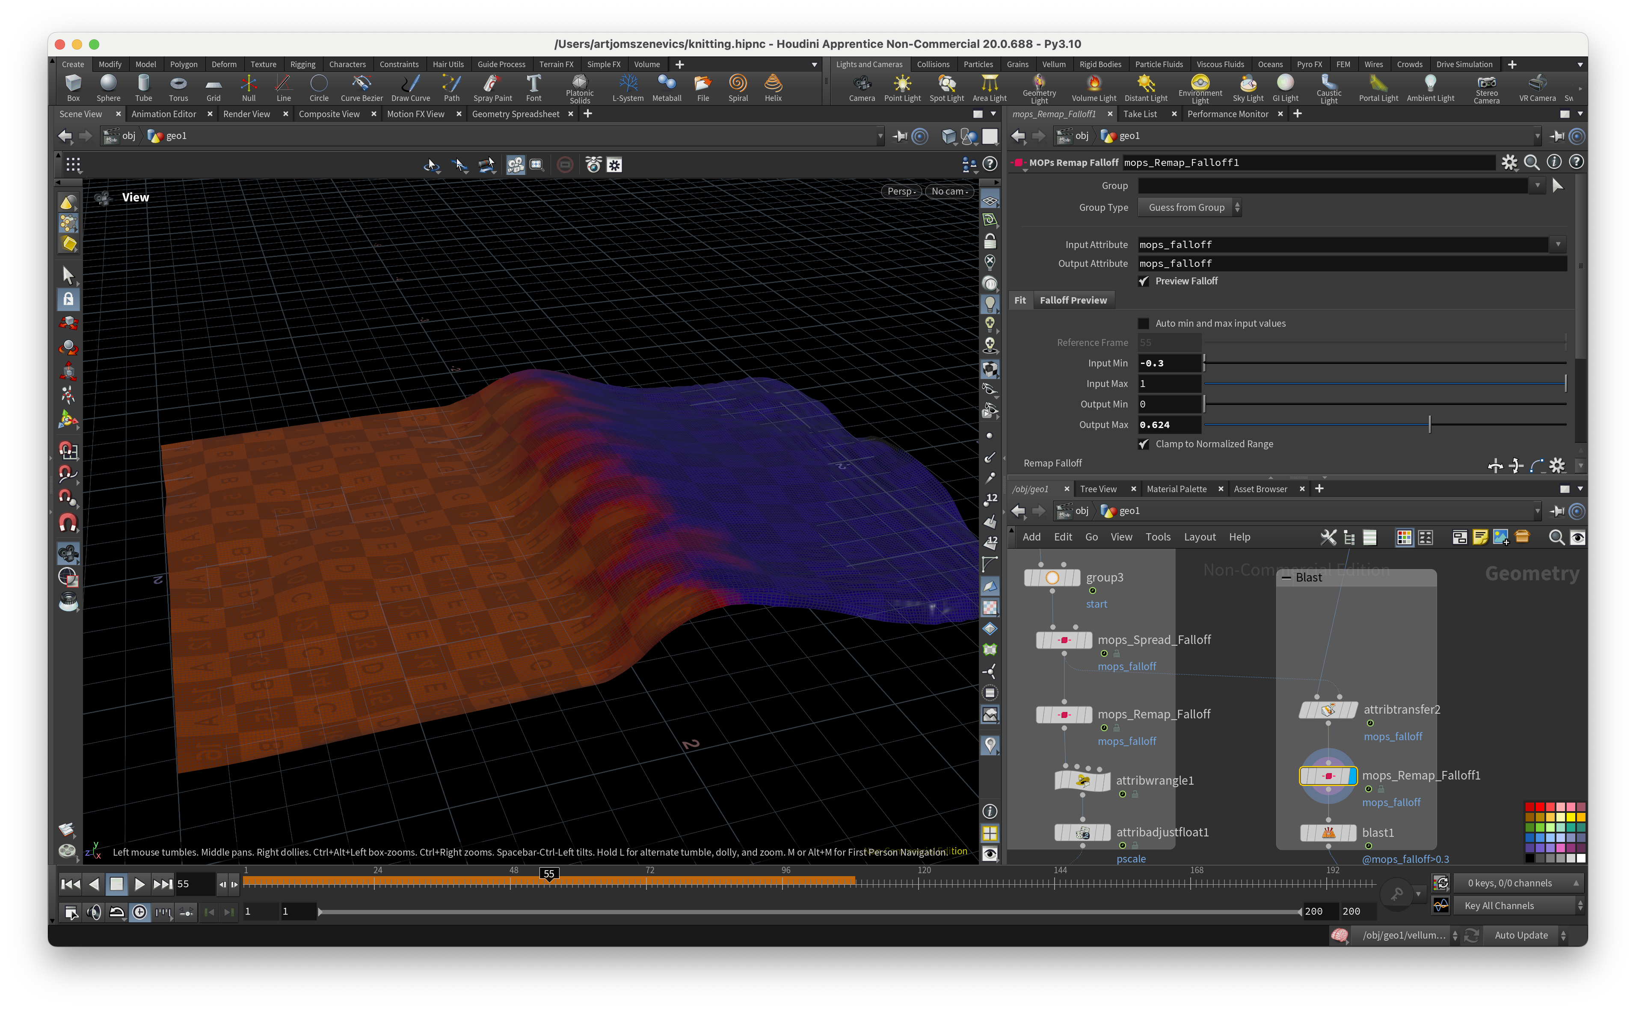Uncheck Preview Falloff checkbox
1636x1010 pixels.
point(1144,281)
